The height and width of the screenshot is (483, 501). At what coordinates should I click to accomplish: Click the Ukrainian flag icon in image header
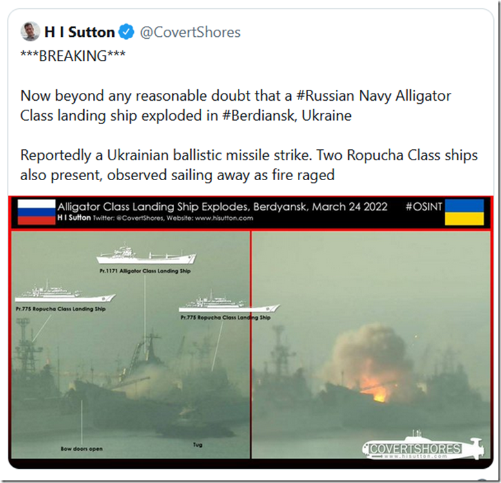click(464, 212)
